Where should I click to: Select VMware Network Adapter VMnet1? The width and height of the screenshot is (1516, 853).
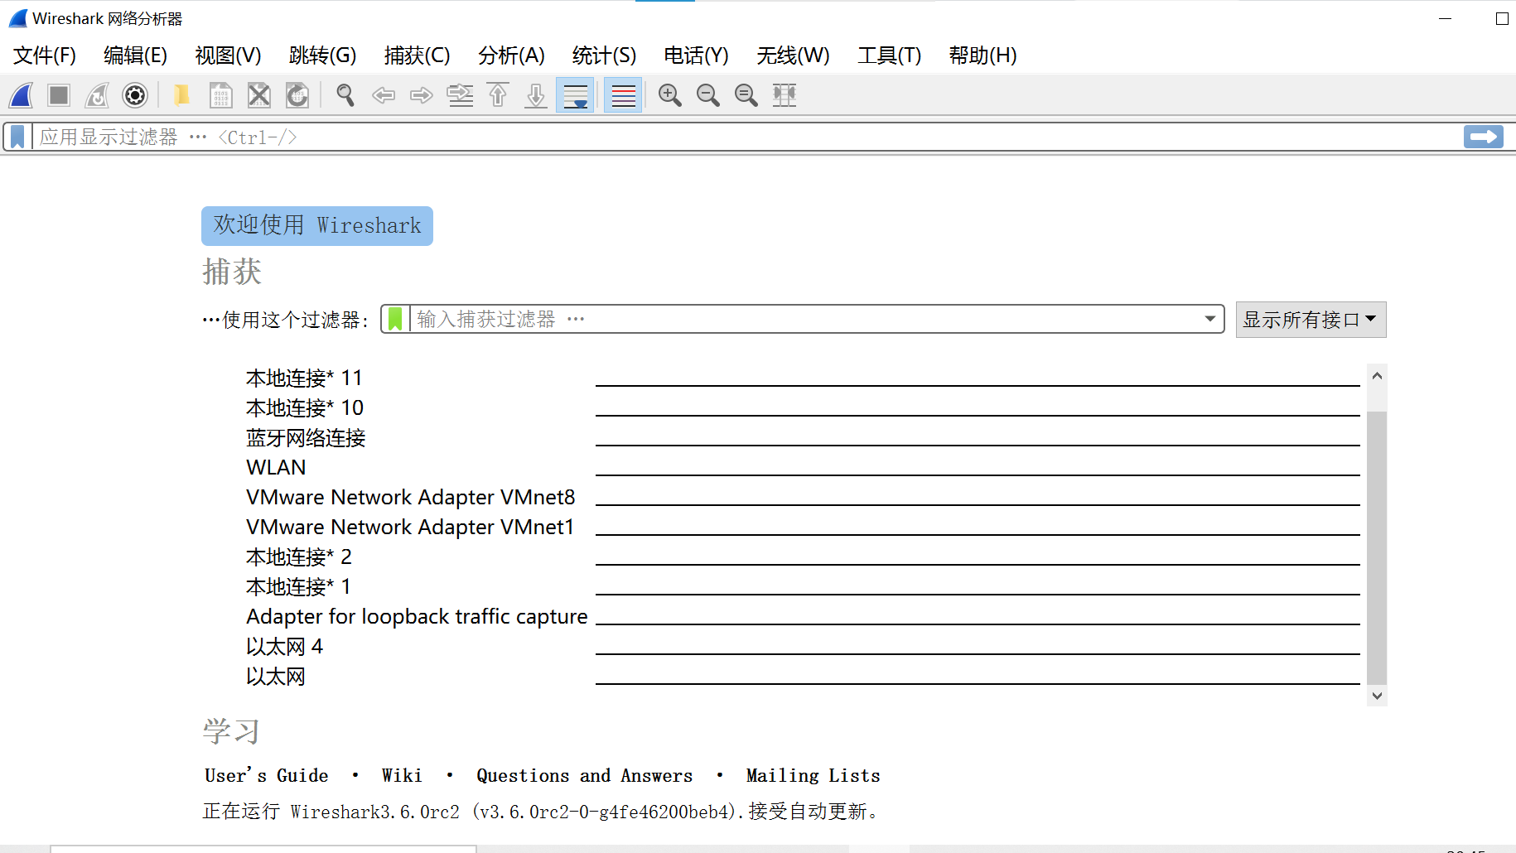click(x=803, y=528)
